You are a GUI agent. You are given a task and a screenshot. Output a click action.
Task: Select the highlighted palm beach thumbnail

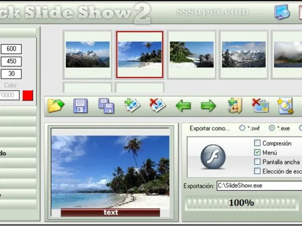click(x=140, y=55)
